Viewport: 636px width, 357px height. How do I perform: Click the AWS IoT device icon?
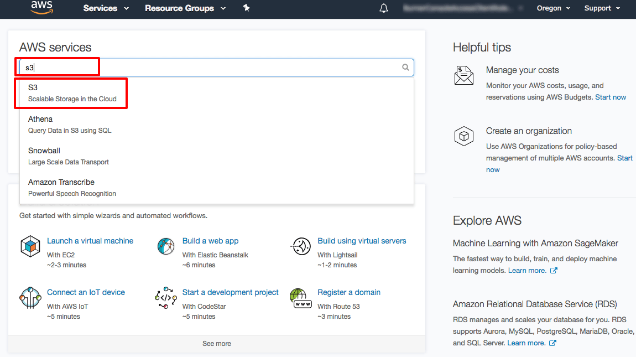30,298
